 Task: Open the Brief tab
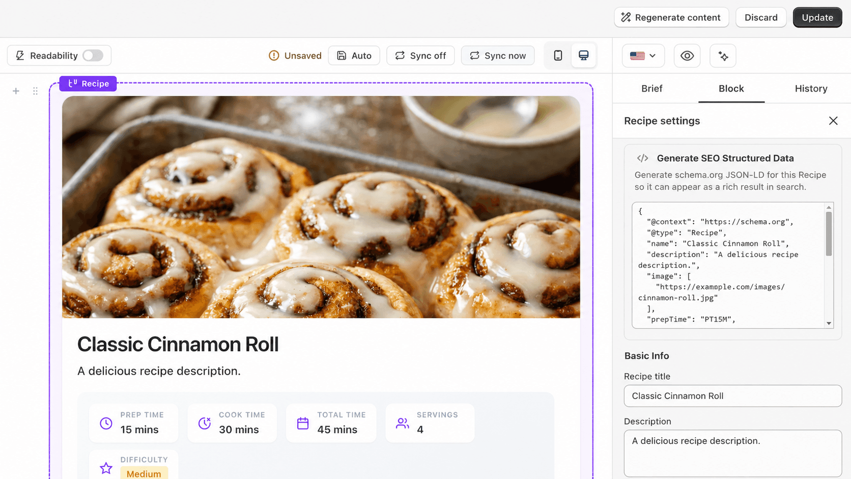[x=651, y=89]
